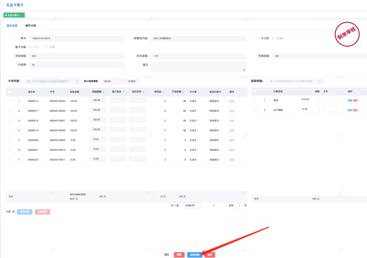Switch to the 操作日志 tab

[x=31, y=25]
